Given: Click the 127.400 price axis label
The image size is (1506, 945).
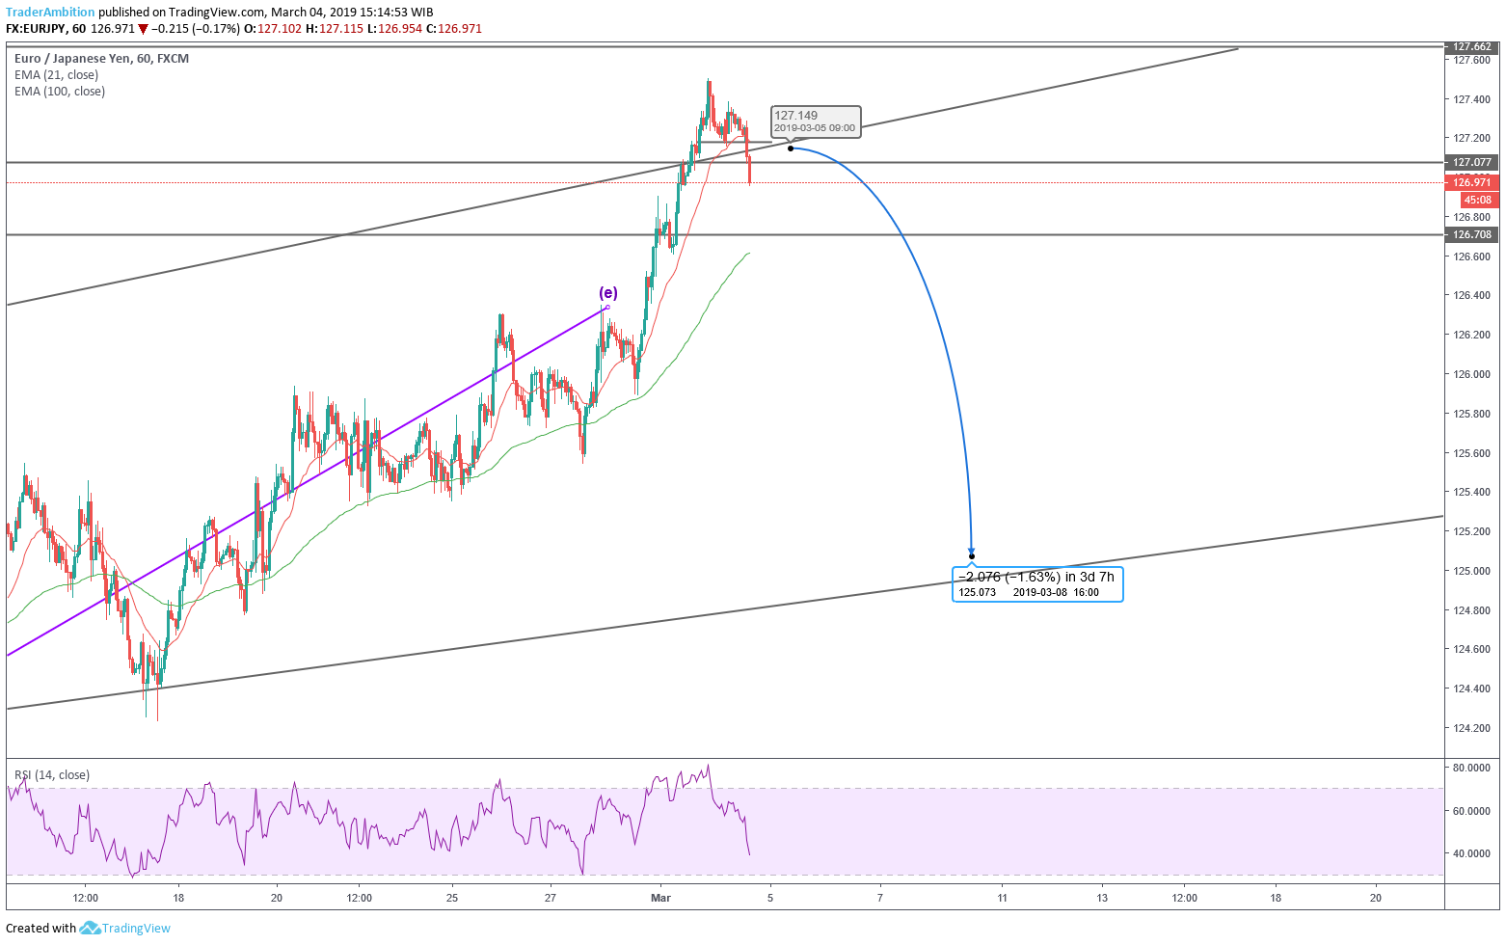Looking at the screenshot, I should (1472, 99).
